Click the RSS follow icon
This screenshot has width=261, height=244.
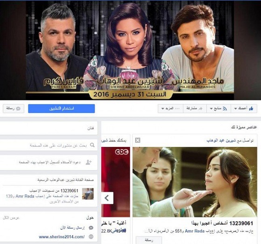(225, 109)
